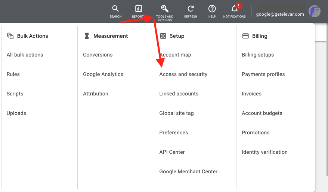
Task: Click the Billing heading
Action: (260, 36)
